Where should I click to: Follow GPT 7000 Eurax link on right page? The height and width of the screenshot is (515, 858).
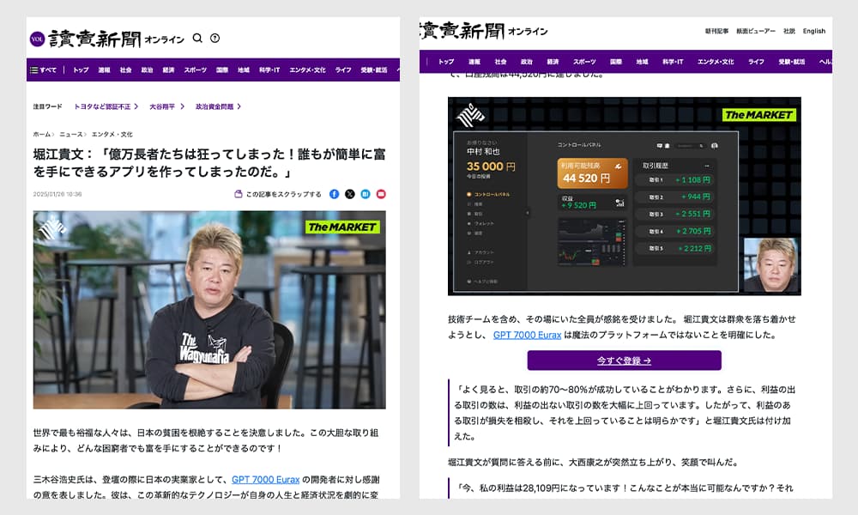click(527, 335)
